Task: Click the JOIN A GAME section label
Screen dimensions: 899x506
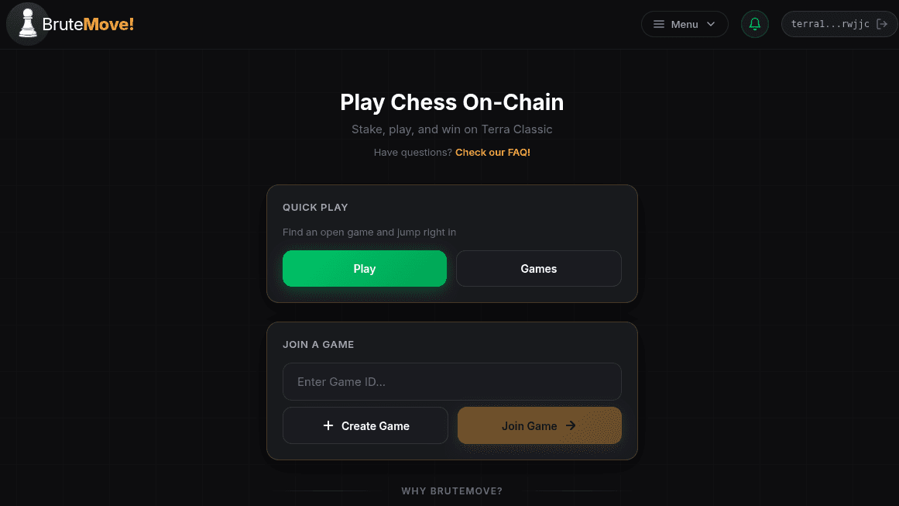Action: pyautogui.click(x=318, y=345)
